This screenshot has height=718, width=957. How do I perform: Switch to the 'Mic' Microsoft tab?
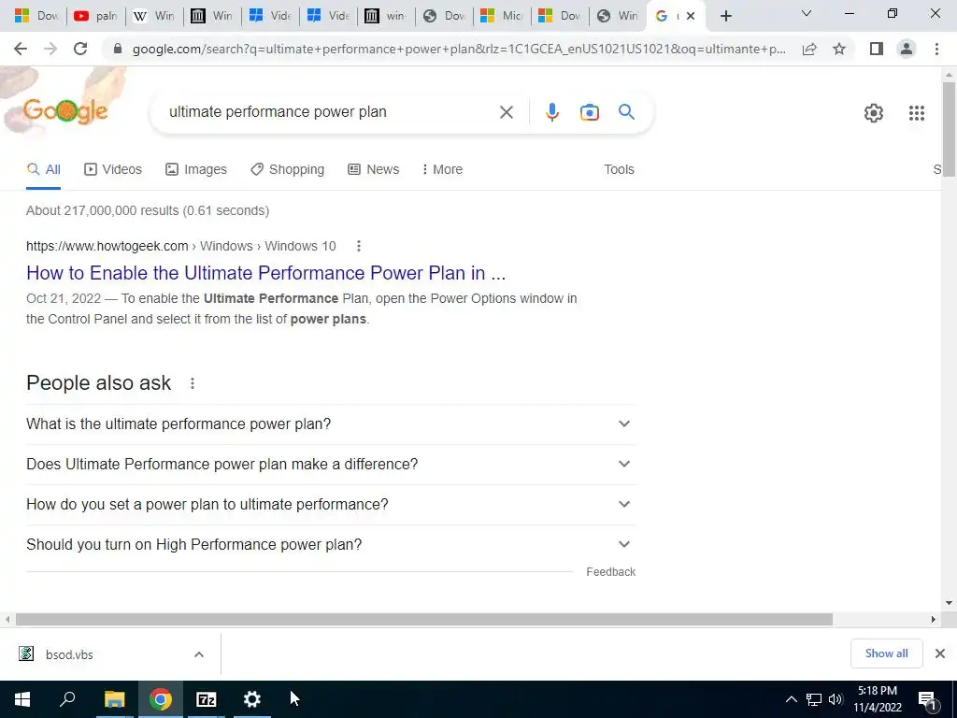click(x=502, y=16)
